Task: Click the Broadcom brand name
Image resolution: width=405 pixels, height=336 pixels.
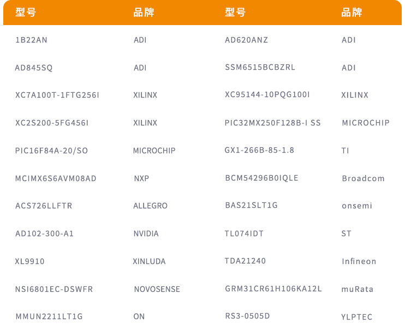Action: click(363, 178)
